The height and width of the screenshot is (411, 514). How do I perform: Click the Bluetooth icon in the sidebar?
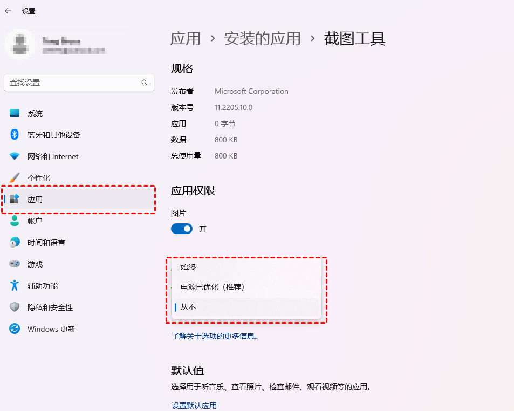[x=15, y=134]
